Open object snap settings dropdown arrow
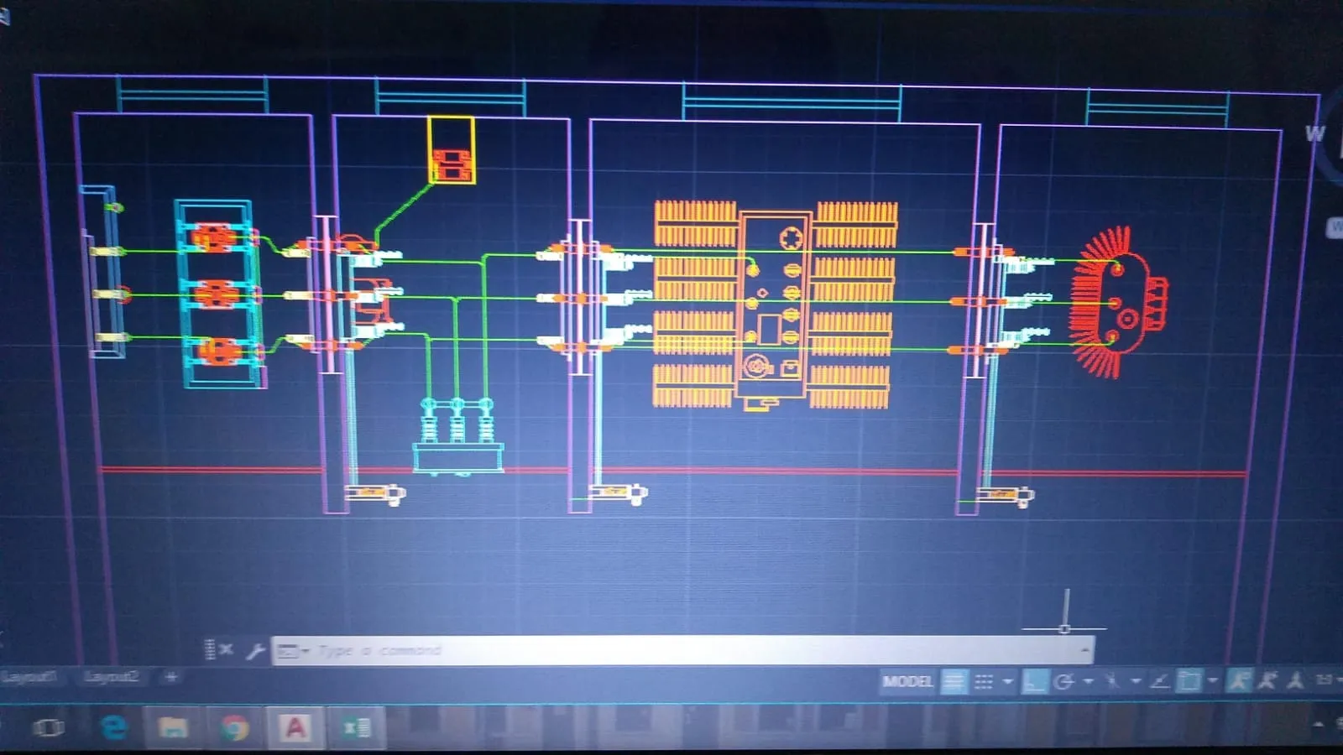 [1213, 681]
